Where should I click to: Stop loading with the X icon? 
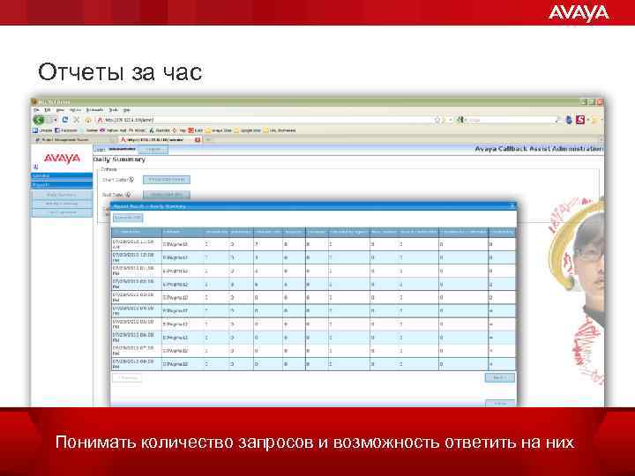[76, 120]
